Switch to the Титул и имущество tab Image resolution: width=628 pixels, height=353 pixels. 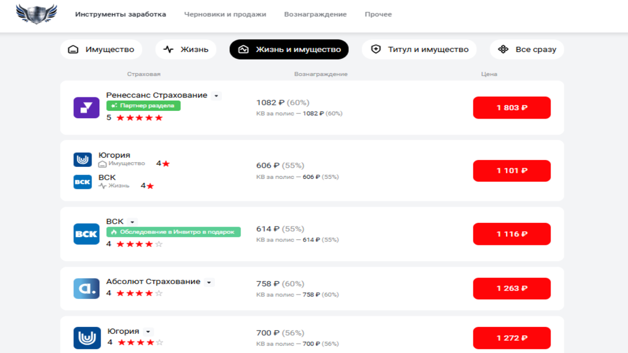pos(419,50)
